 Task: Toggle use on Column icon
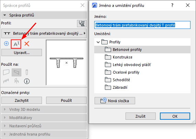click(x=27, y=72)
